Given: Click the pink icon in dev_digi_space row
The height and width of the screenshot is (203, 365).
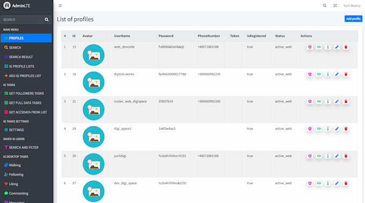Looking at the screenshot, I should [x=310, y=183].
